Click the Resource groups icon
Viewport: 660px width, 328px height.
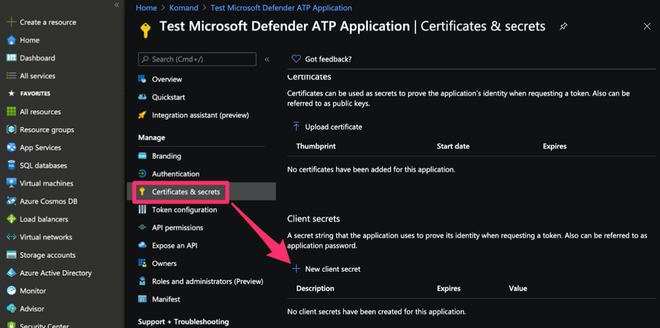click(x=12, y=130)
